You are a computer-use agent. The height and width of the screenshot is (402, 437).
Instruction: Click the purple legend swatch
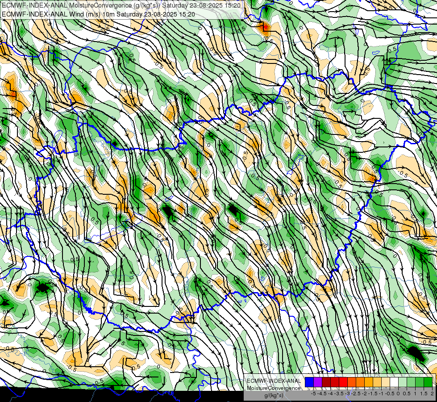(318, 382)
